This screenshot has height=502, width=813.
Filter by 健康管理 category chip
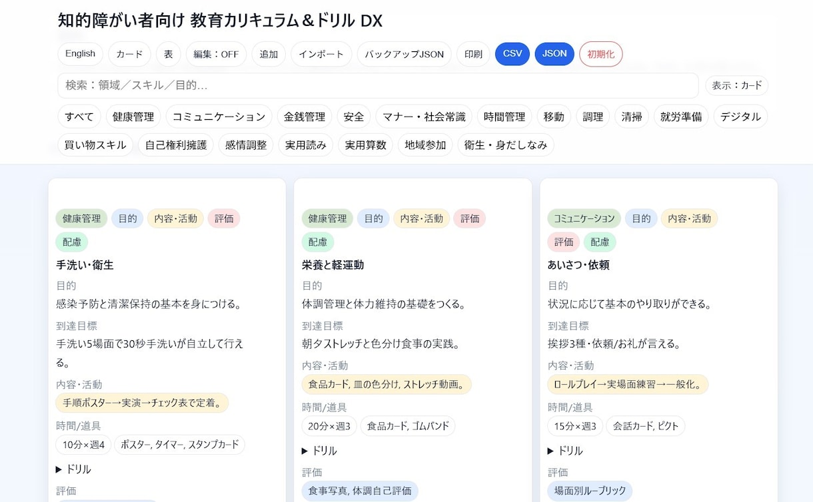coord(133,117)
